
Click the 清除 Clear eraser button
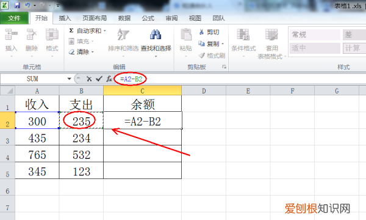[79, 52]
